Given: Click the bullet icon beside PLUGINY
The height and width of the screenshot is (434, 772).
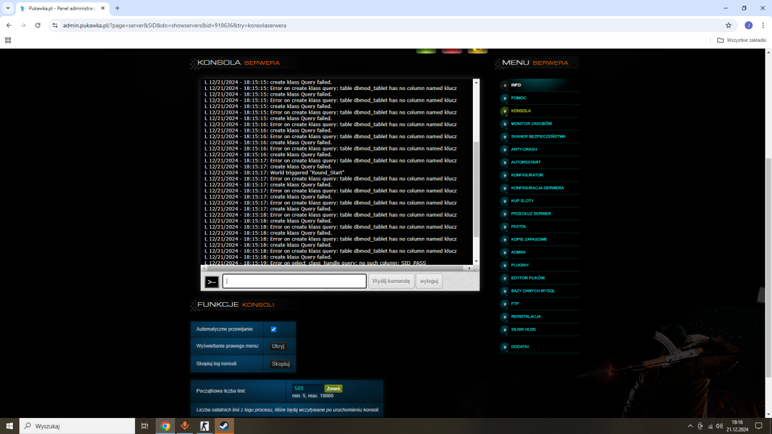Looking at the screenshot, I should coord(504,265).
